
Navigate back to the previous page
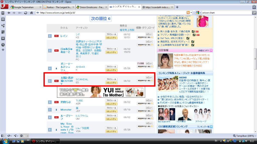[x=9, y=13]
